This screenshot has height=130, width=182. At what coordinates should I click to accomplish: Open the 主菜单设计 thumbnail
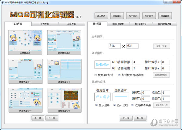coord(25,43)
